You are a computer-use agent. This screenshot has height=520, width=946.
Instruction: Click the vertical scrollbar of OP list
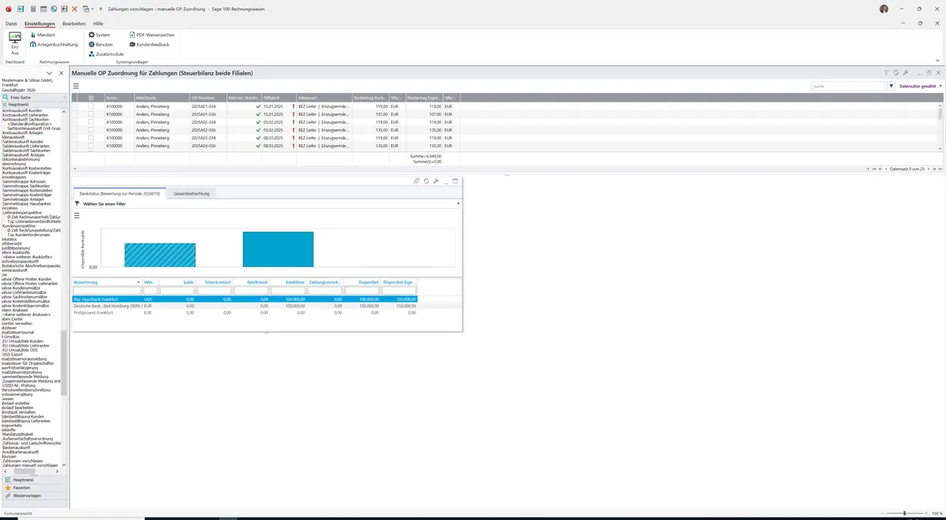[940, 126]
